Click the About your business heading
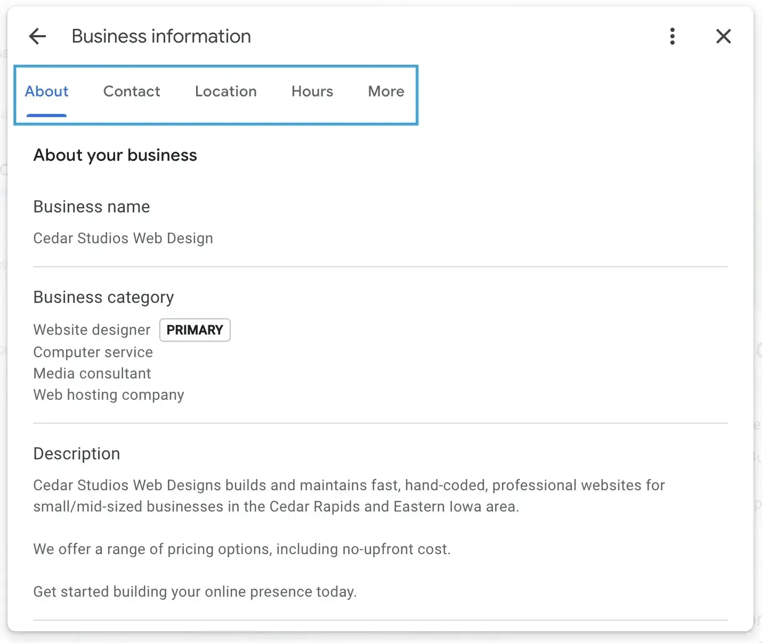This screenshot has width=762, height=643. pyautogui.click(x=115, y=155)
